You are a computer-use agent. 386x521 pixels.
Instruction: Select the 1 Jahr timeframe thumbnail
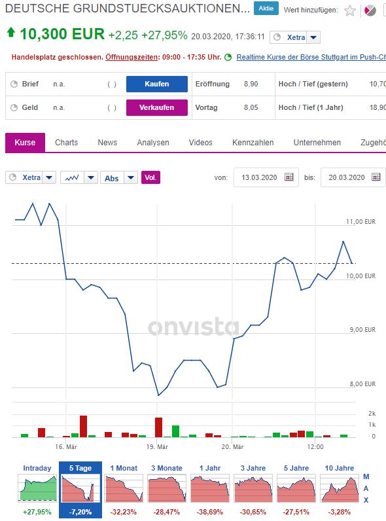tap(210, 488)
